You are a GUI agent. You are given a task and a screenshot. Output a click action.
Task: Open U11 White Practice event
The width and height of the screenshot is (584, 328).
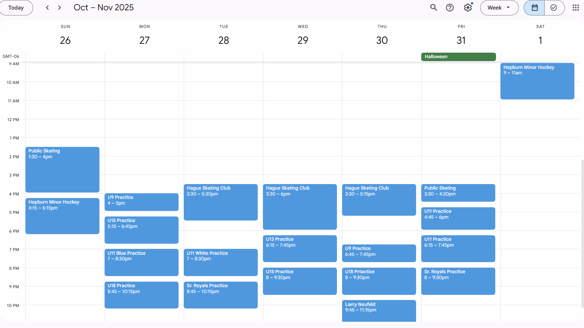pyautogui.click(x=221, y=262)
